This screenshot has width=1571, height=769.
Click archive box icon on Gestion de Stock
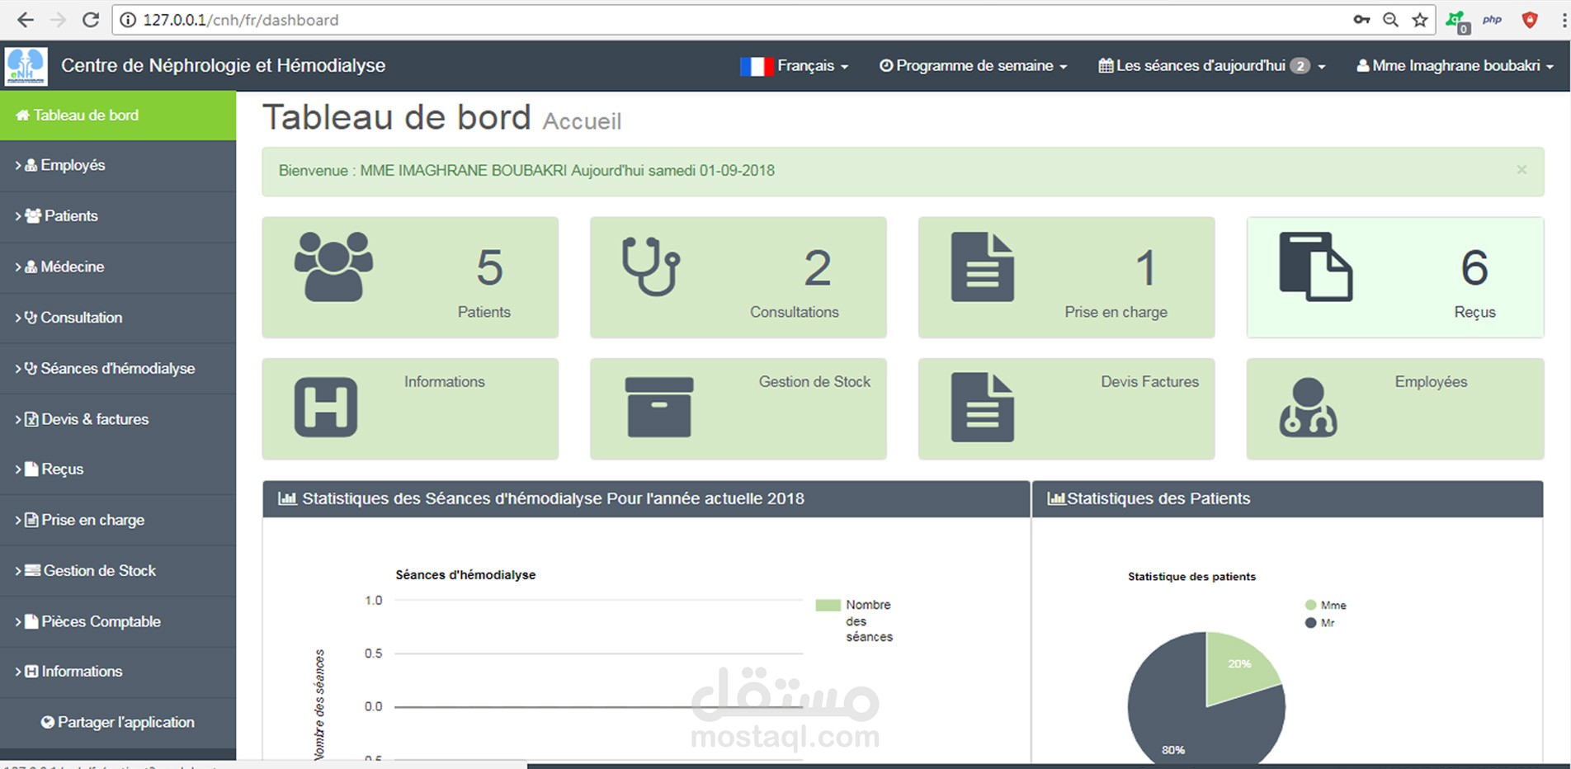coord(659,407)
